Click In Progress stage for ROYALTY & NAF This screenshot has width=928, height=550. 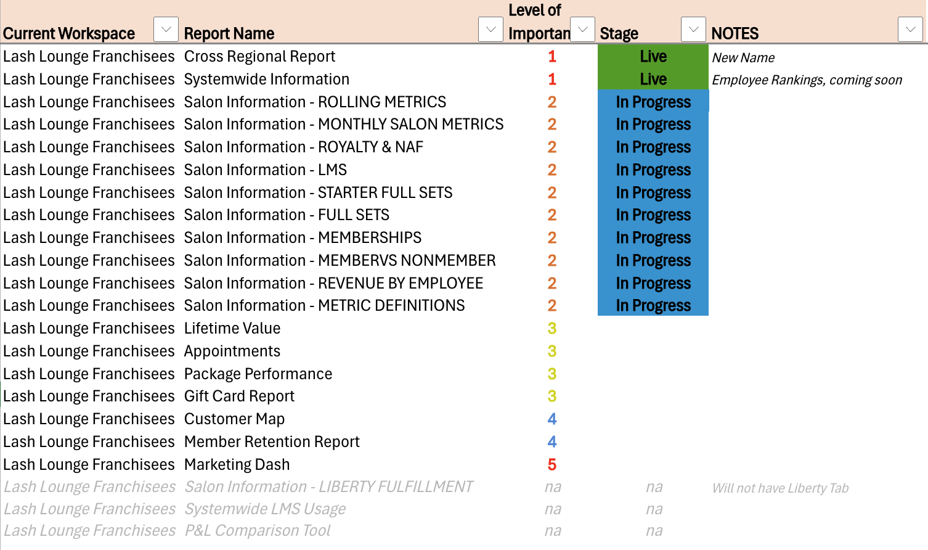[653, 147]
